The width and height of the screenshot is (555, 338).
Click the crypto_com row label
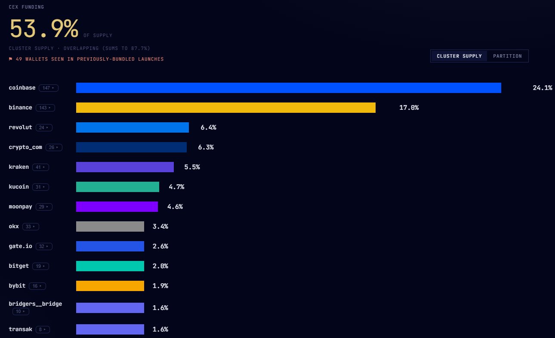[x=26, y=147]
